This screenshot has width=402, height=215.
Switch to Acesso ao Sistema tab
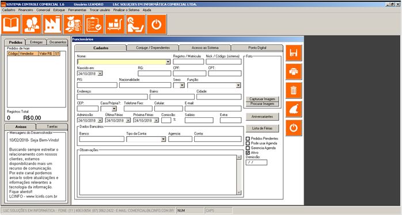tap(205, 48)
